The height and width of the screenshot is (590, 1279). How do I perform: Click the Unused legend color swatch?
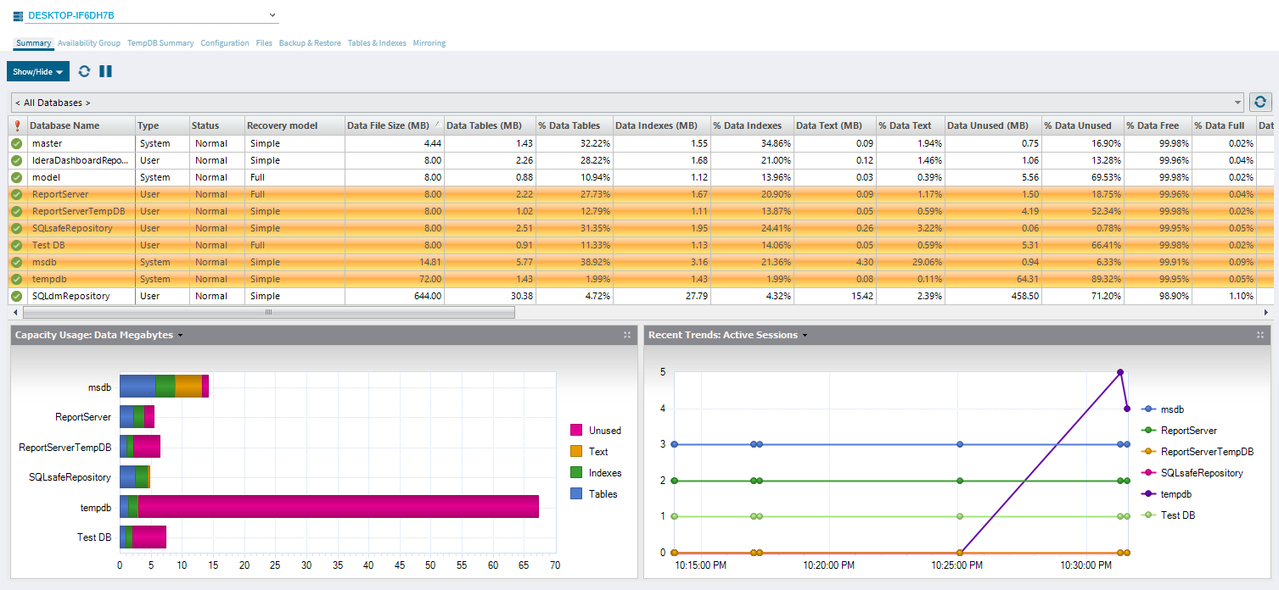tap(576, 431)
